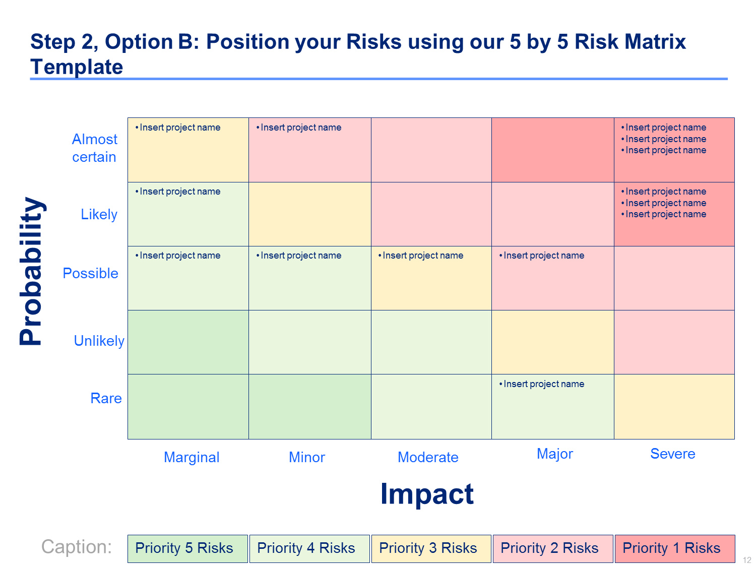Select the 'Moderate' impact label
Viewport: 756px width, 567px height.
click(428, 457)
